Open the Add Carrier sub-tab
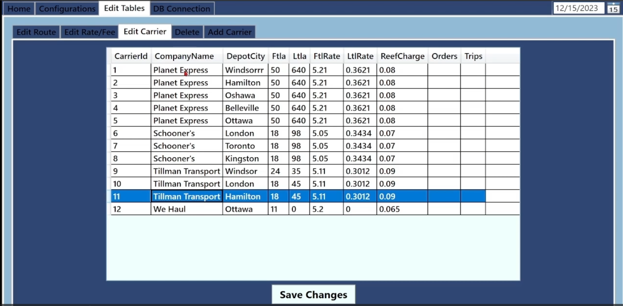623x306 pixels. (230, 32)
